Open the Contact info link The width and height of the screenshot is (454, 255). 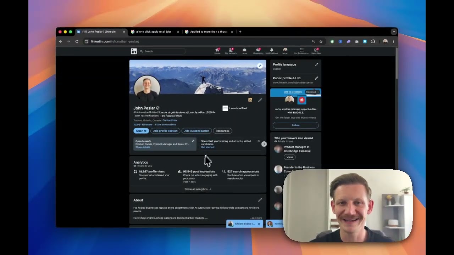pos(170,120)
